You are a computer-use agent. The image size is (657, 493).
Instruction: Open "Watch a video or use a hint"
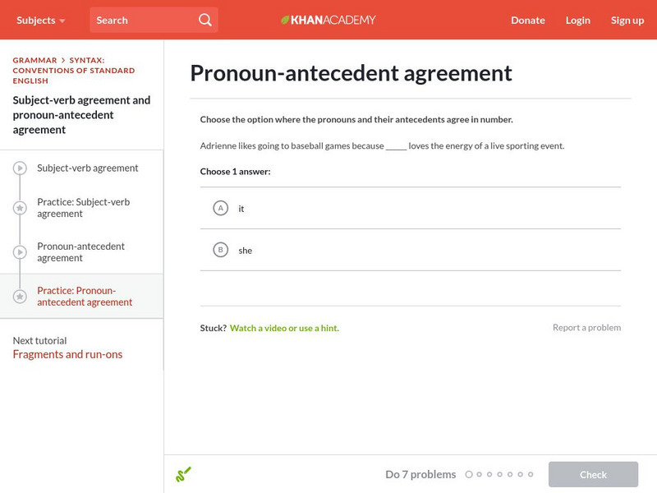click(x=284, y=328)
